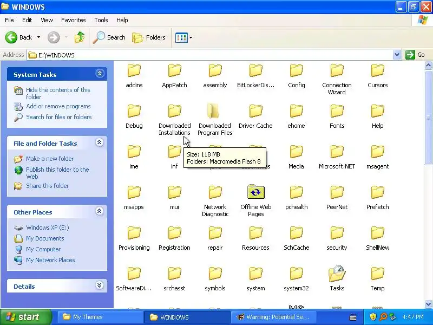Image resolution: width=433 pixels, height=325 pixels.
Task: Click Search for files or folders link
Action: (x=59, y=117)
